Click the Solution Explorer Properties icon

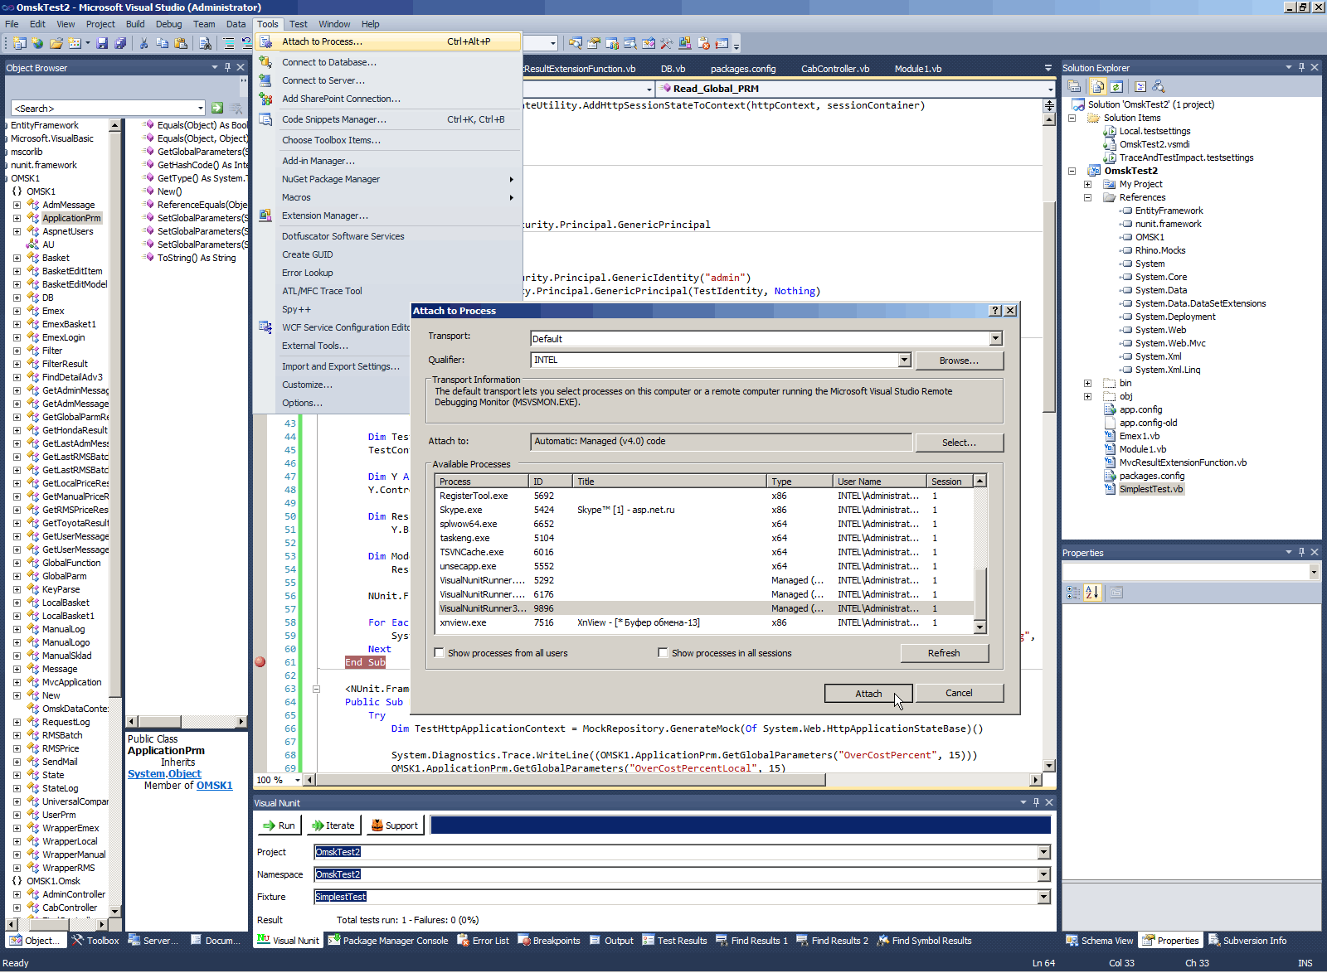1075,86
